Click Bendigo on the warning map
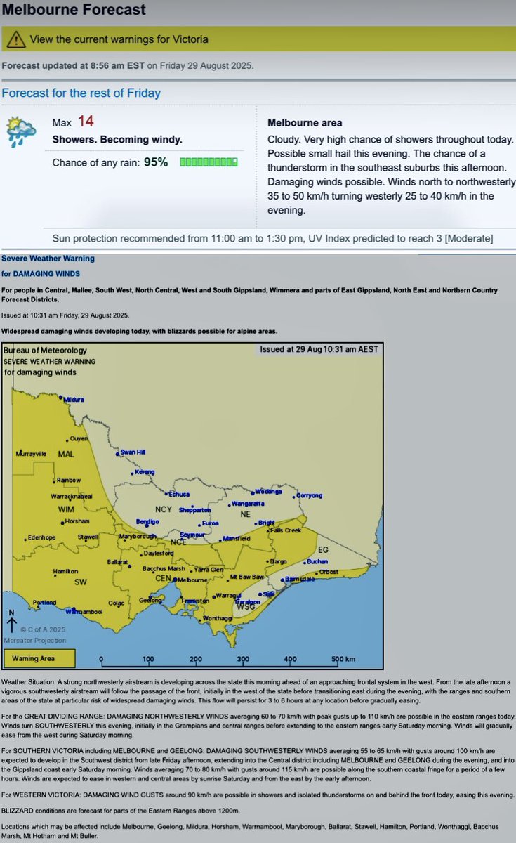Screen dimensions: 516x843 click(147, 522)
